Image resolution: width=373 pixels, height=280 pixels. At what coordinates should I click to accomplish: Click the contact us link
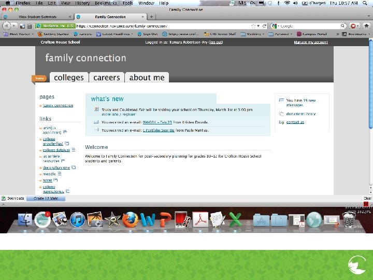(x=295, y=122)
